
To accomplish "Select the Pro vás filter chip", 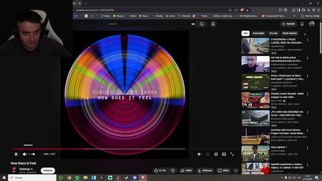I will [x=273, y=33].
